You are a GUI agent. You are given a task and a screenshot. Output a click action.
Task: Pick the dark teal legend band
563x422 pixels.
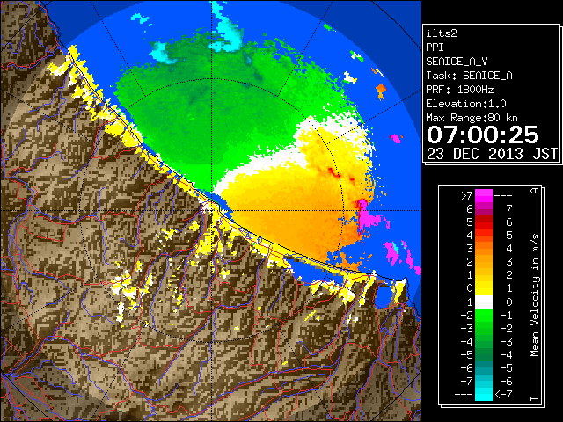pyautogui.click(x=484, y=366)
